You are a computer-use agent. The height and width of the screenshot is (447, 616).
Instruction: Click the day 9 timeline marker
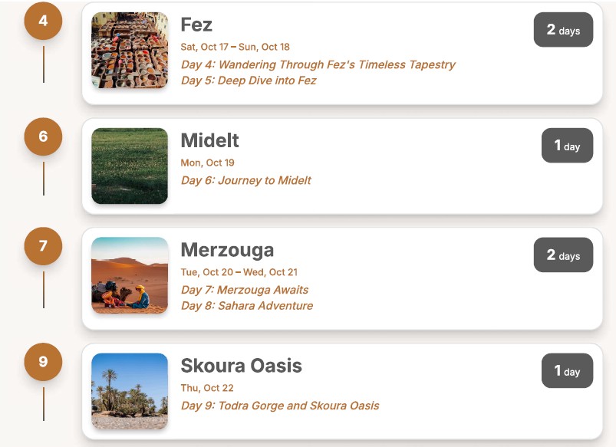43,362
